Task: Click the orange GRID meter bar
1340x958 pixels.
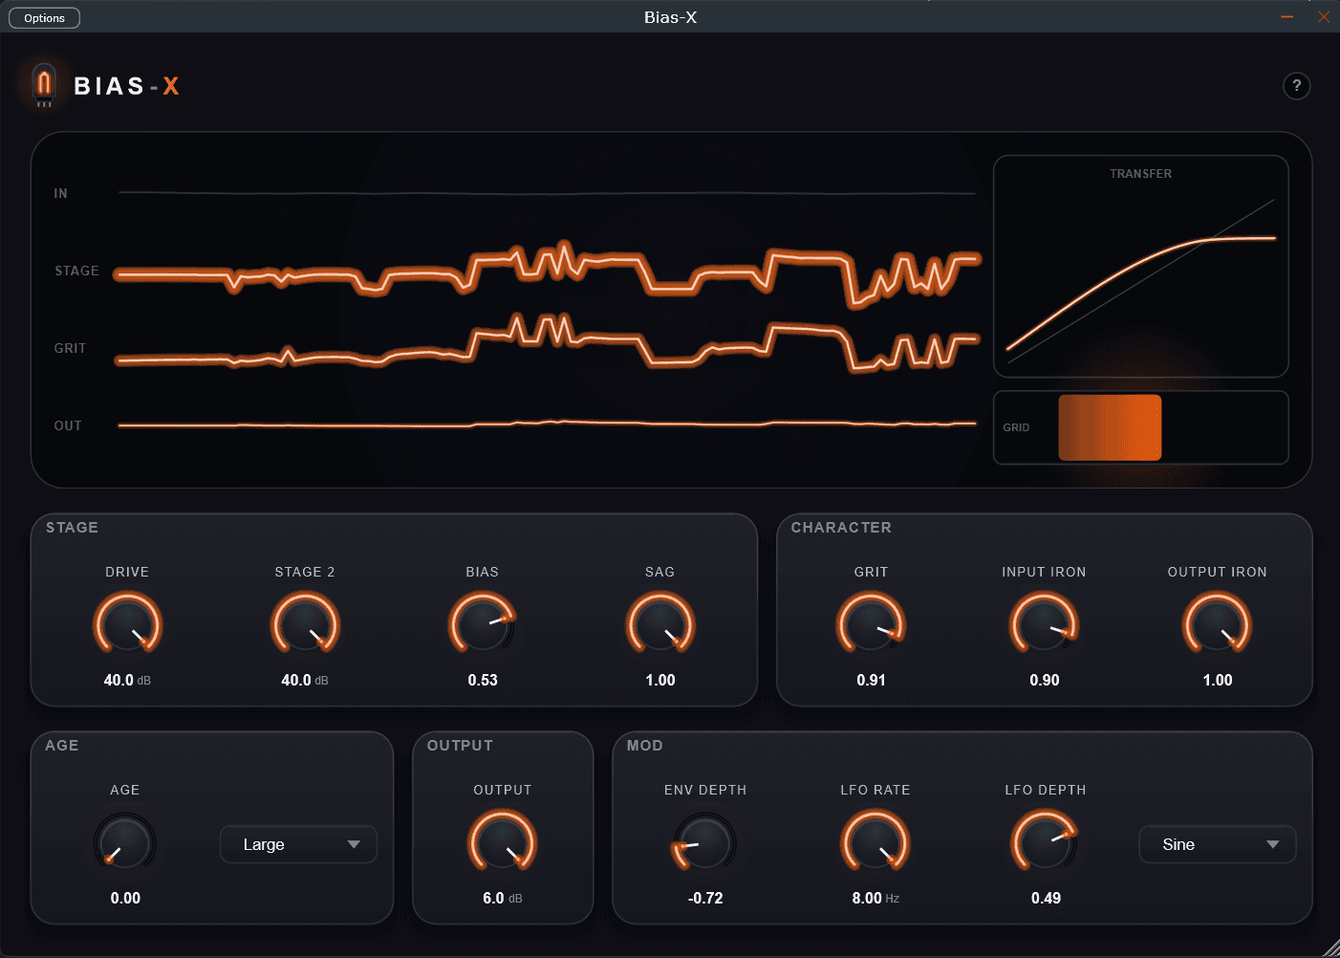Action: pyautogui.click(x=1110, y=427)
